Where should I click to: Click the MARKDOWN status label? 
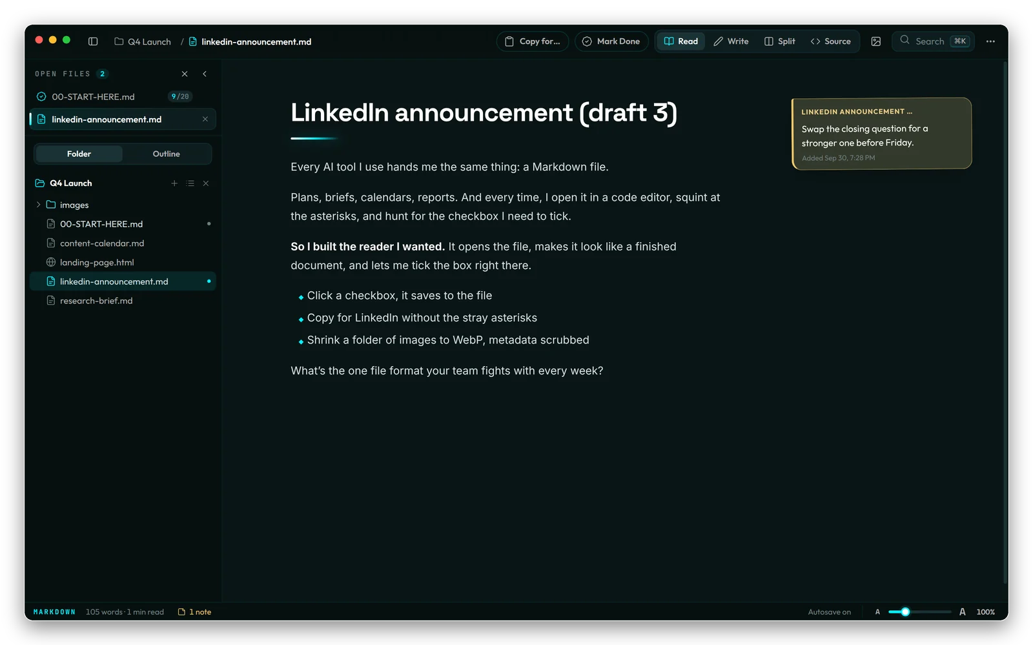[54, 612]
